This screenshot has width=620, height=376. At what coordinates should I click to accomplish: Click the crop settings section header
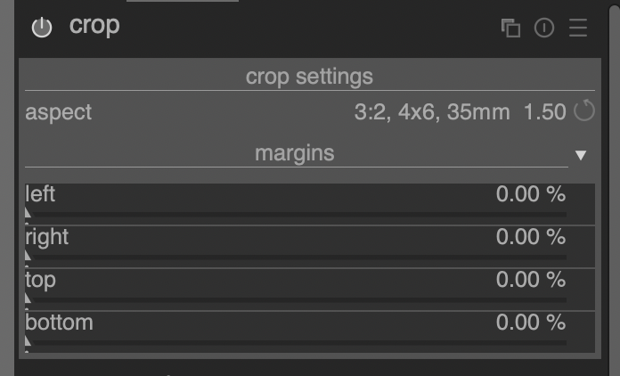(x=309, y=77)
